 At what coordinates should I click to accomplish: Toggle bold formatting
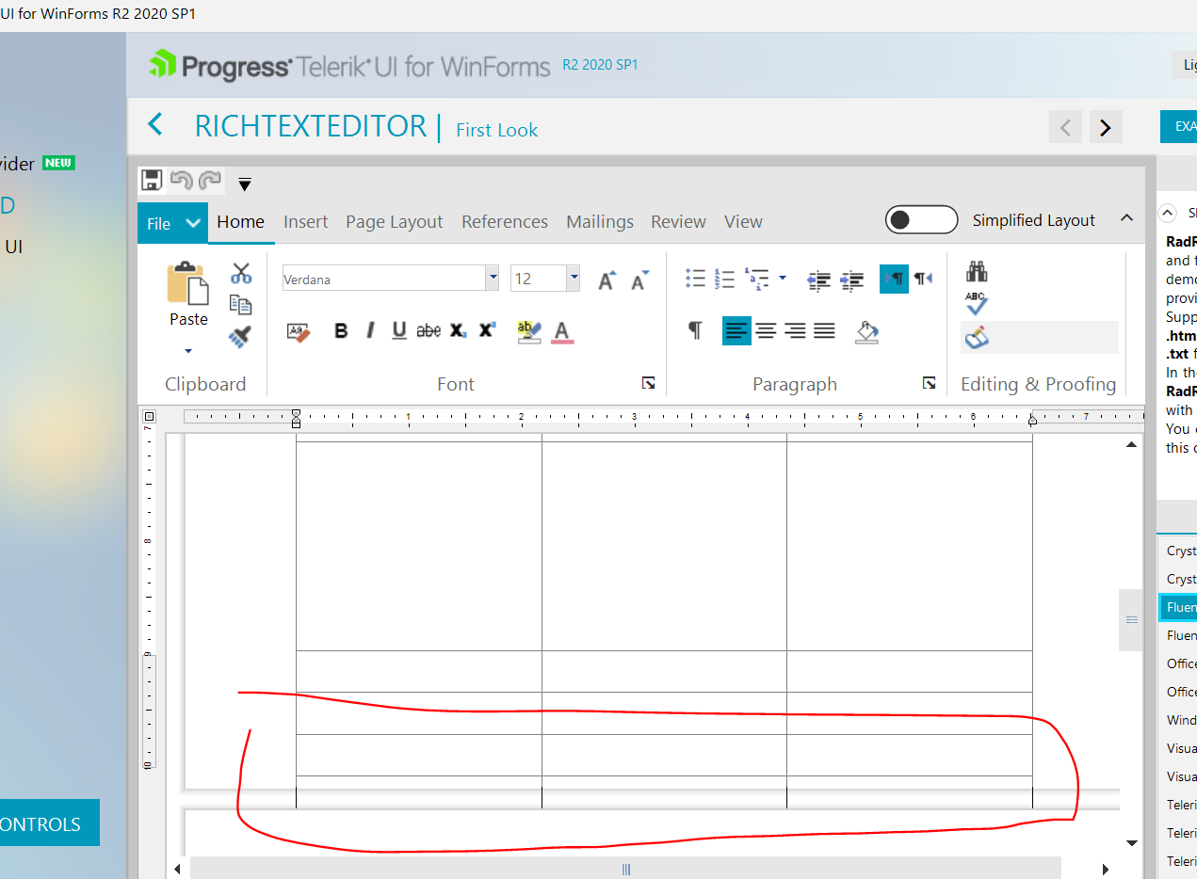pos(341,331)
